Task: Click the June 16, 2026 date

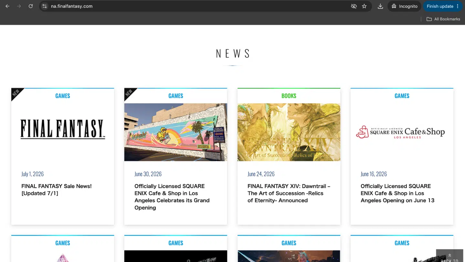Action: [x=374, y=174]
